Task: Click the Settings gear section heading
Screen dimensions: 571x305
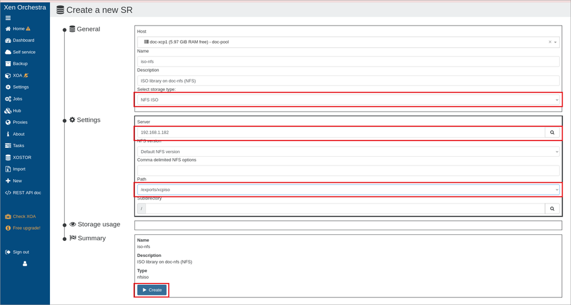Action: pos(85,120)
